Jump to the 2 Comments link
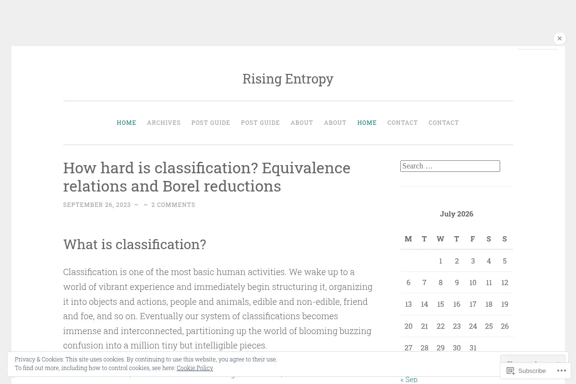 pyautogui.click(x=173, y=204)
